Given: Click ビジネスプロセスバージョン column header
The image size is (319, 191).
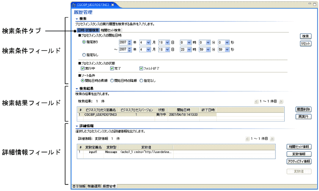Looking at the screenshot, I should pos(137,110).
